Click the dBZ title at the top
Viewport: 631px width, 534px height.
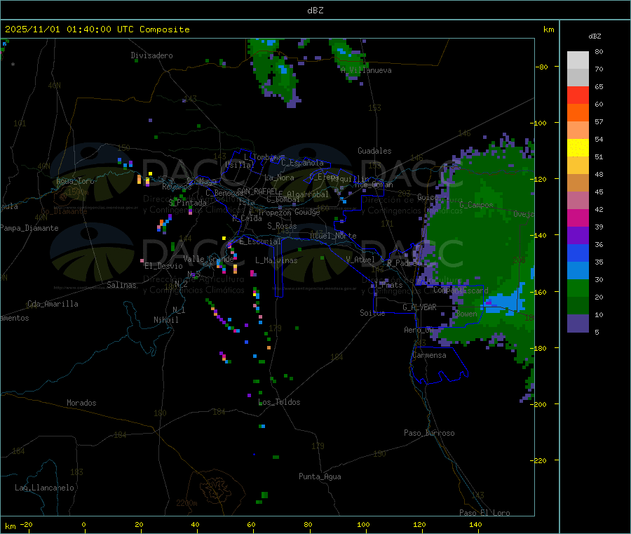click(x=315, y=11)
